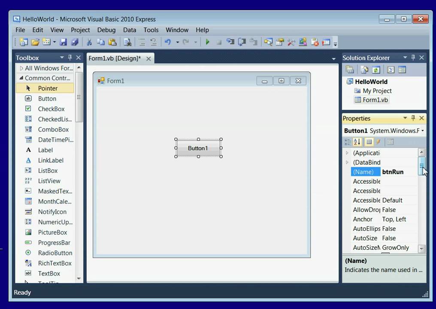Open Toolbox window position dropdown arrow
436x309 pixels.
pos(62,58)
